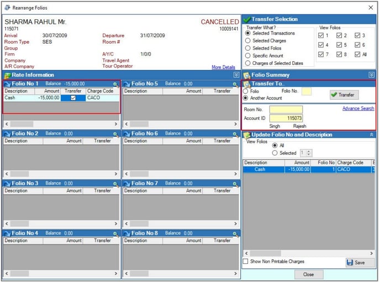The image size is (380, 282).
Task: Toggle the Transfer checkbox for Cash row
Action: (73, 98)
